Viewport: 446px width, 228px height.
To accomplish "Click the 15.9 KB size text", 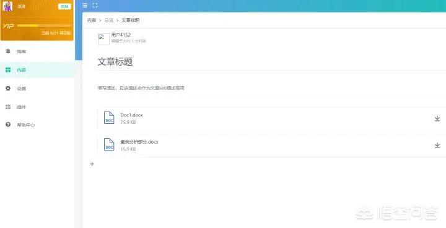I will tap(128, 149).
